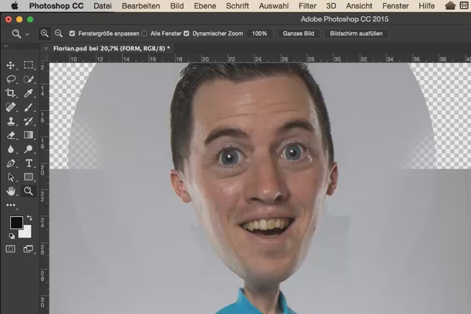Open the background color picker
The image size is (471, 314).
coord(26,233)
